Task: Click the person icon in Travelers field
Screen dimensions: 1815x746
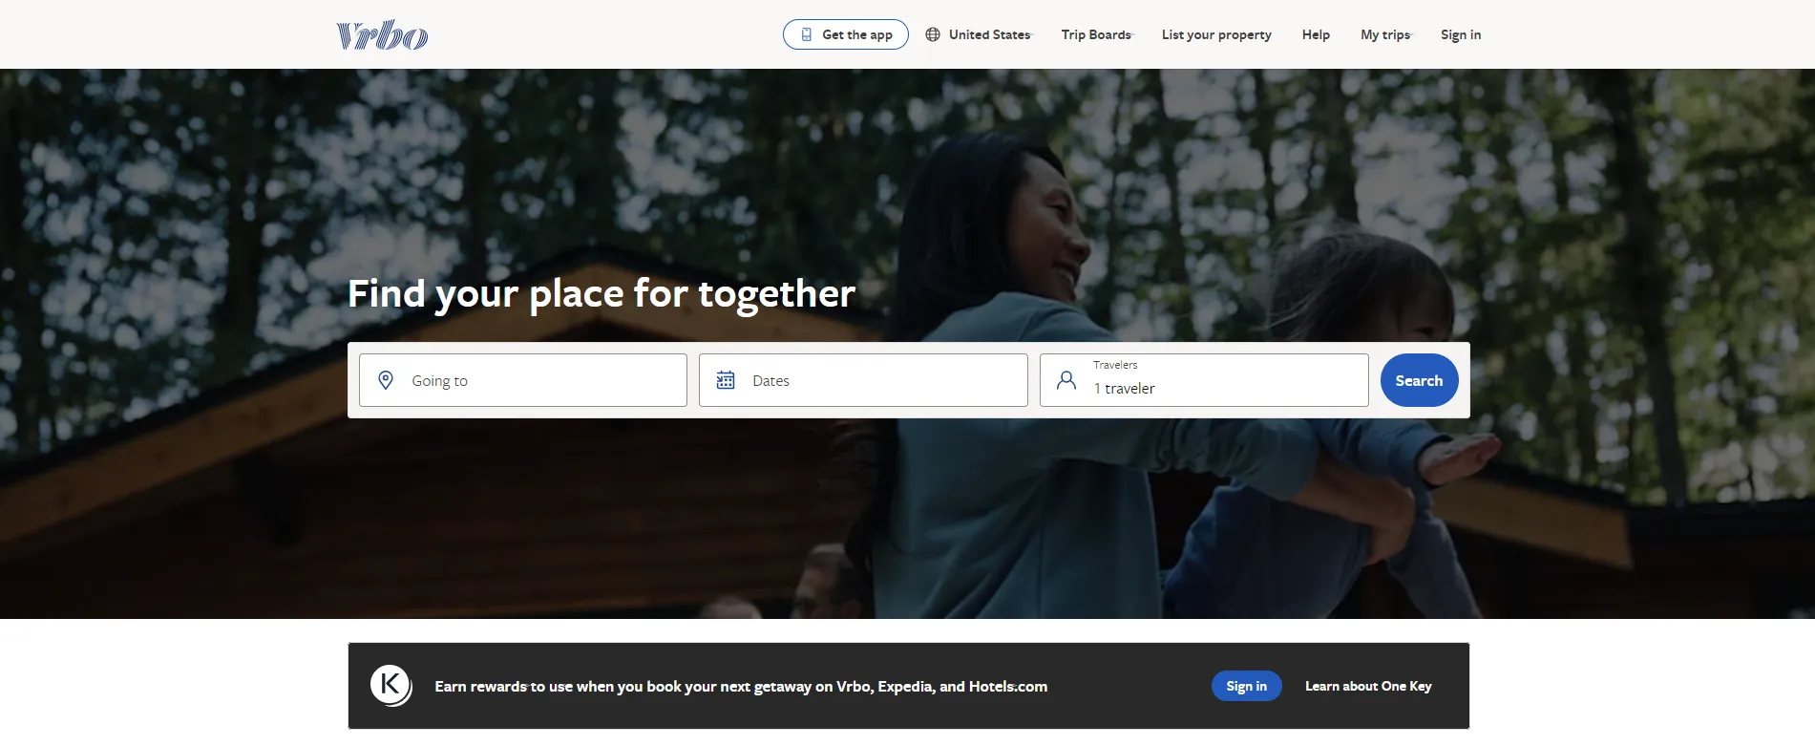Action: 1066,380
